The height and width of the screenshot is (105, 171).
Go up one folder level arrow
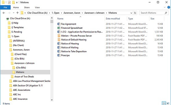click(x=17, y=13)
